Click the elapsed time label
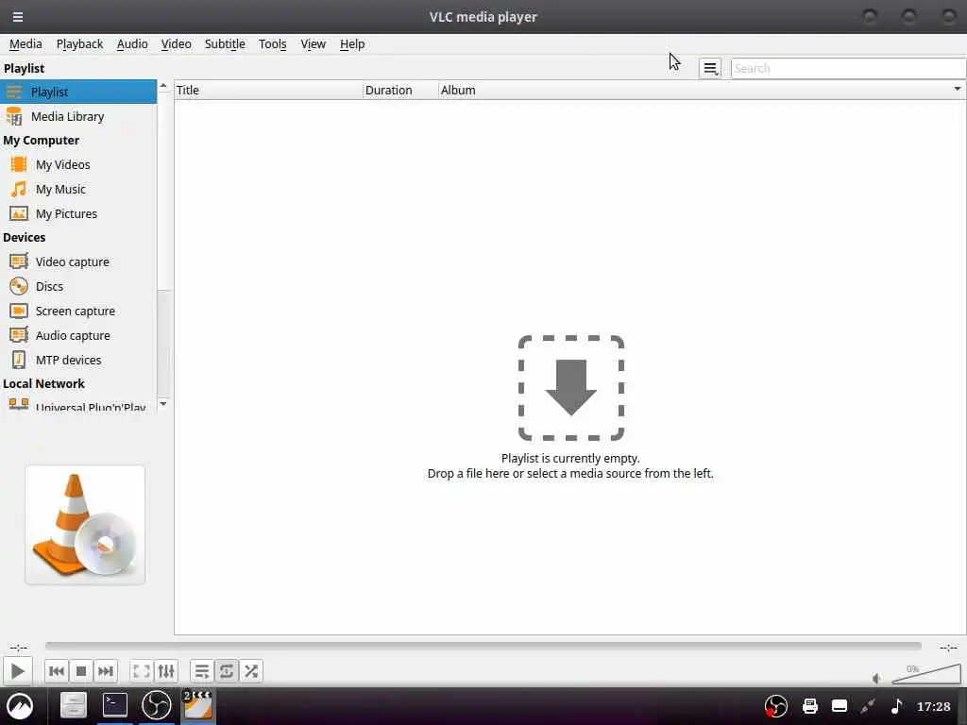 18,647
